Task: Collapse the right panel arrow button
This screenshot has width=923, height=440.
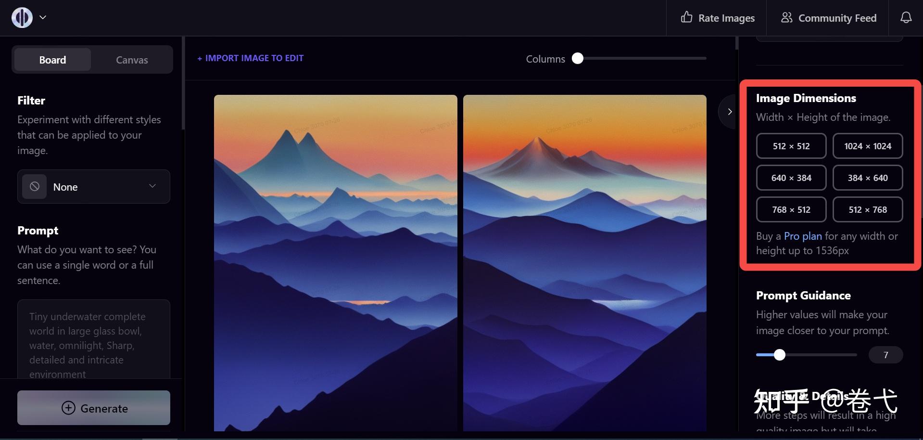Action: click(x=729, y=112)
